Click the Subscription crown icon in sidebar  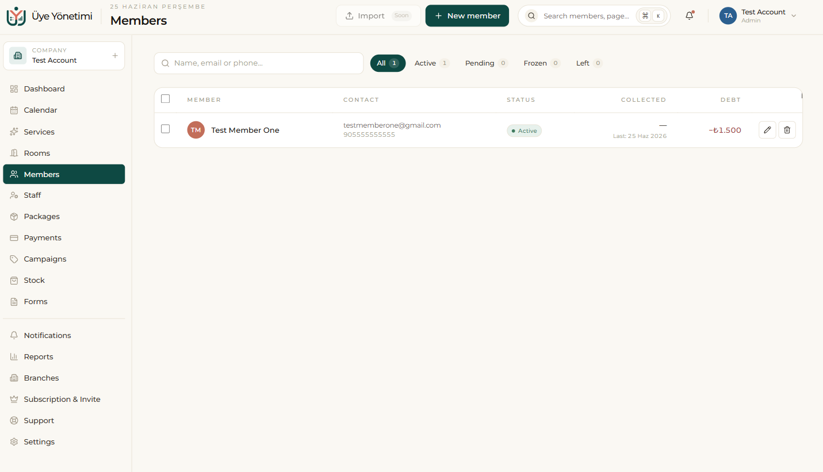point(14,400)
